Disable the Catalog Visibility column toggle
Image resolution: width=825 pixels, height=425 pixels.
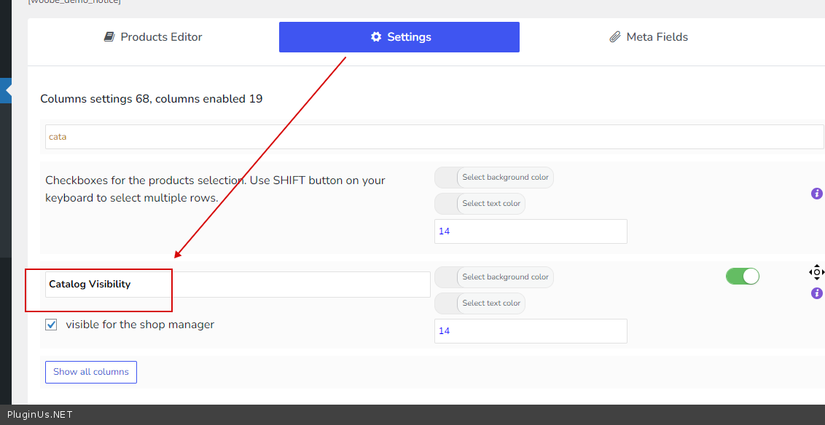point(742,277)
